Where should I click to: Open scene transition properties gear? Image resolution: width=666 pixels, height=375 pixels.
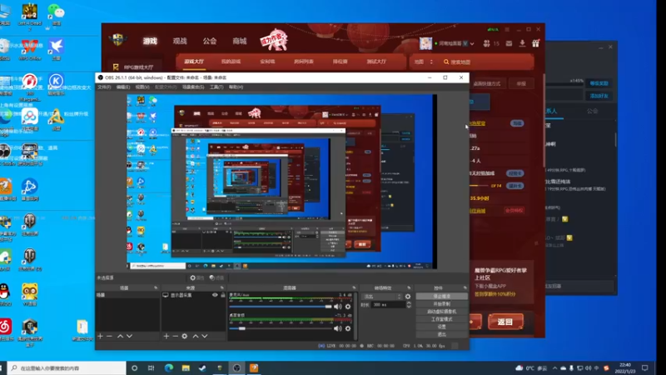pos(408,297)
